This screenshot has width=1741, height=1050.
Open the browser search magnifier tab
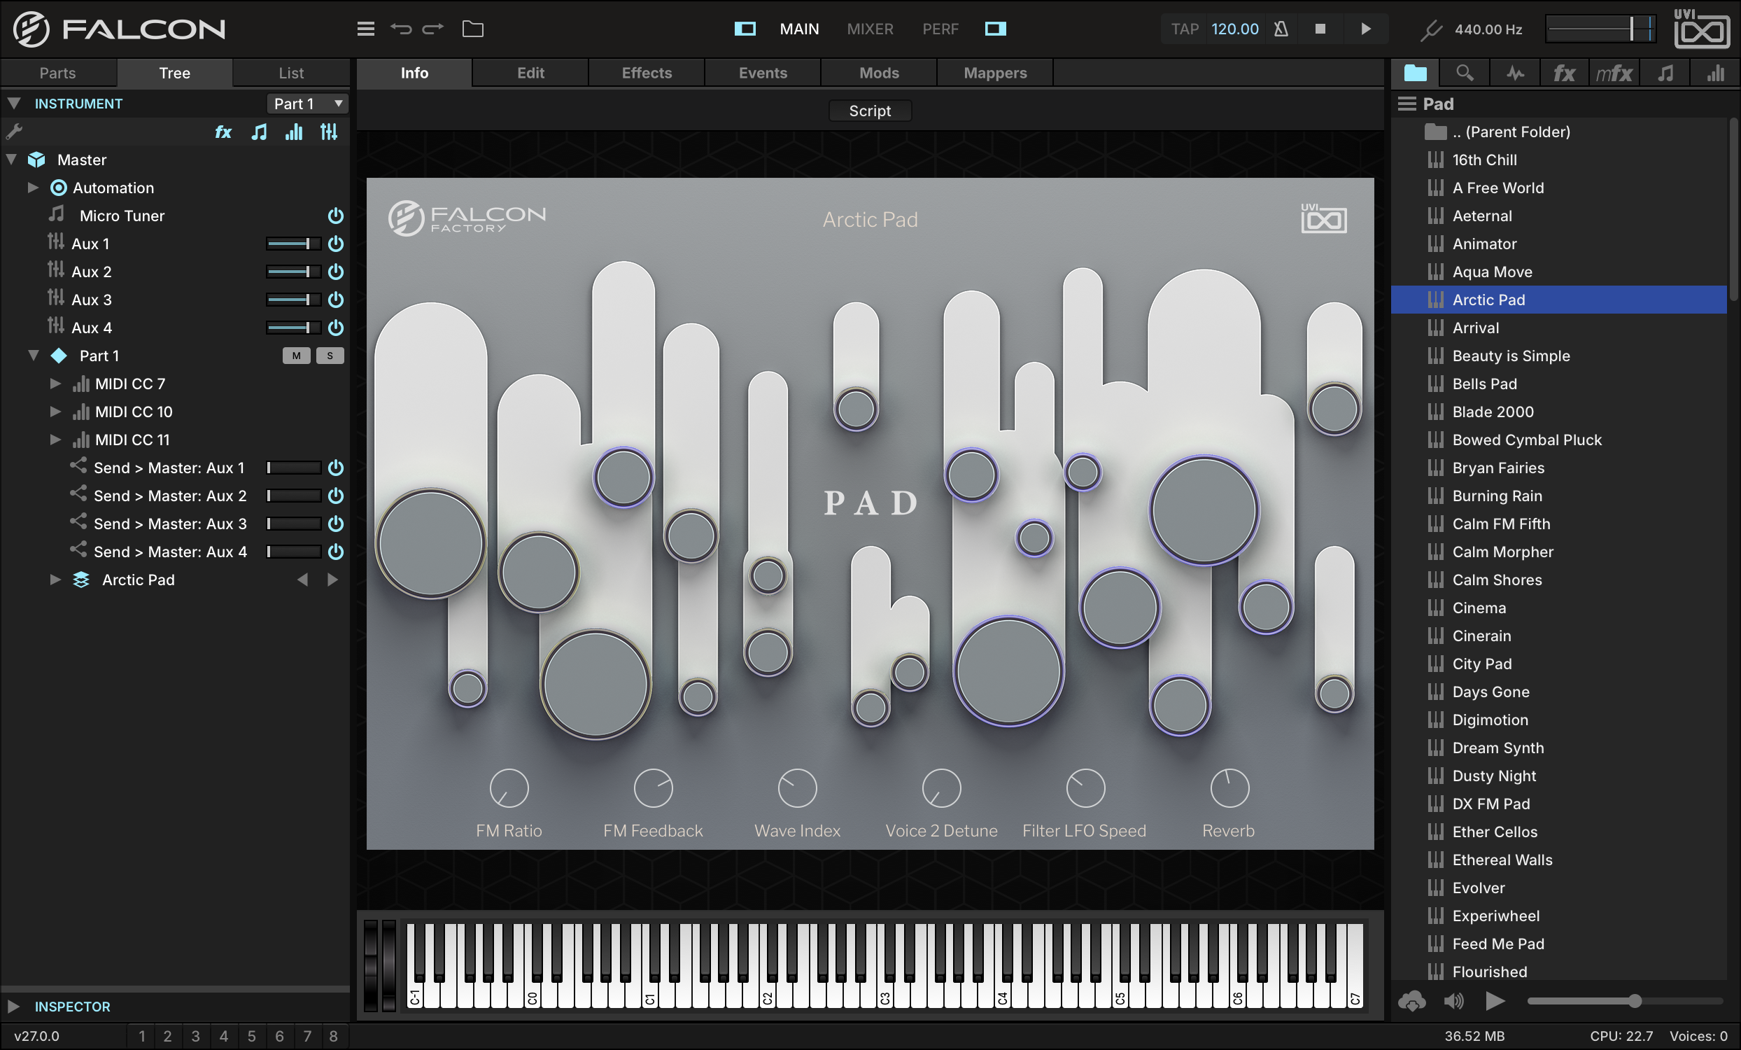(x=1465, y=73)
